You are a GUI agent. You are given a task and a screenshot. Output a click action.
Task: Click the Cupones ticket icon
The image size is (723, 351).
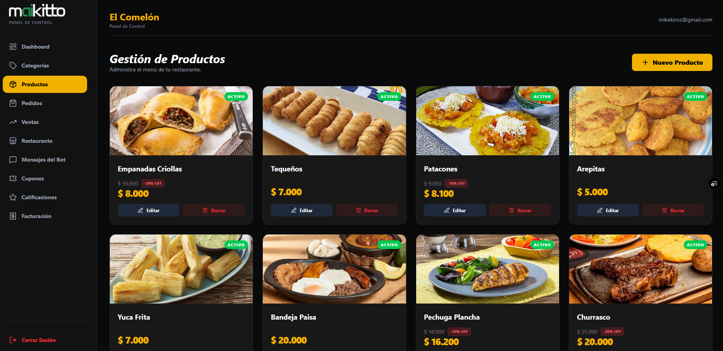point(13,178)
